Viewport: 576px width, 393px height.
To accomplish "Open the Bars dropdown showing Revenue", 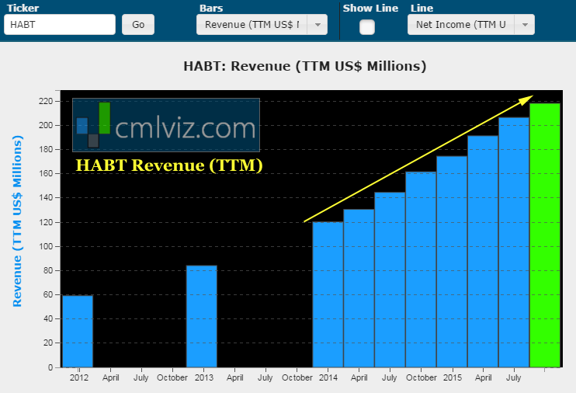I will (262, 25).
